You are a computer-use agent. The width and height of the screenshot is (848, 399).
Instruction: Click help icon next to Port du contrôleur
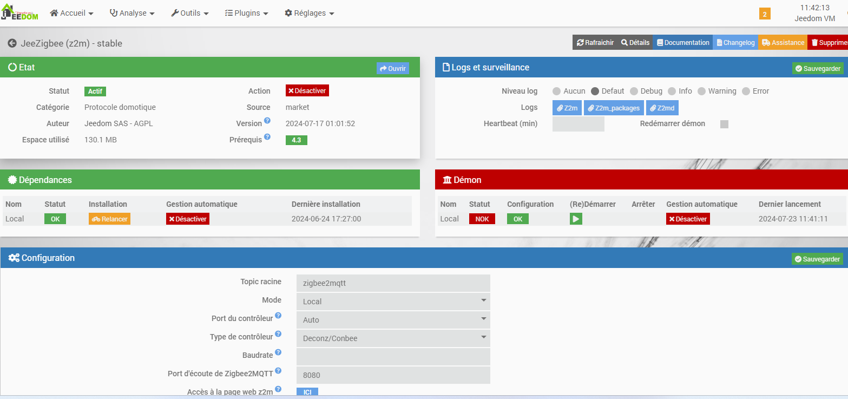278,316
